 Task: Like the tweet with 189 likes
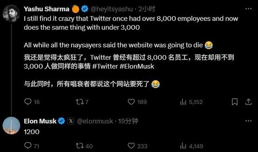pyautogui.click(x=131, y=102)
